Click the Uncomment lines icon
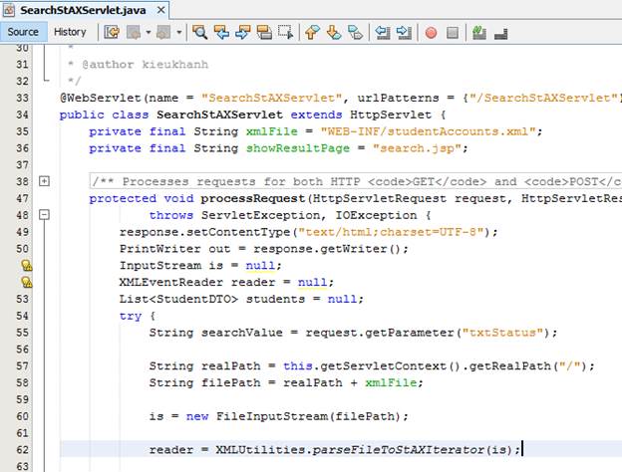622x472 pixels. (x=501, y=34)
